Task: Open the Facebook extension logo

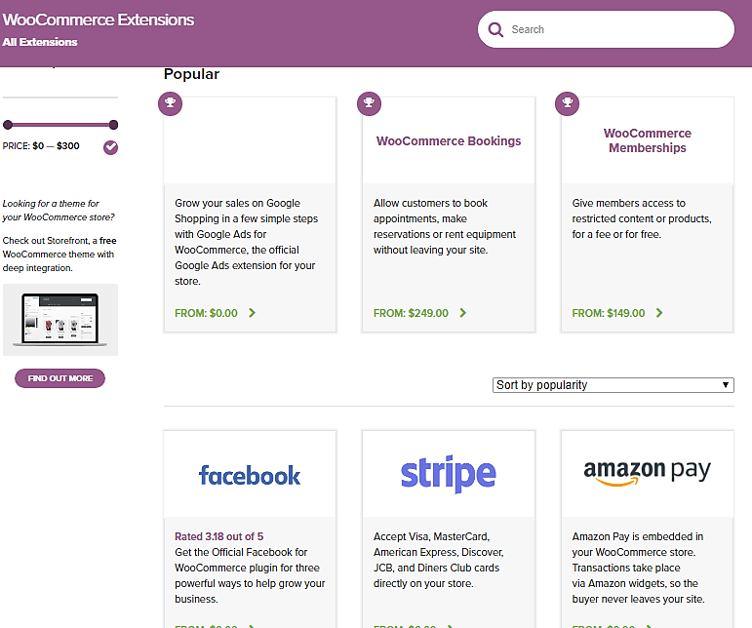Action: [x=250, y=476]
